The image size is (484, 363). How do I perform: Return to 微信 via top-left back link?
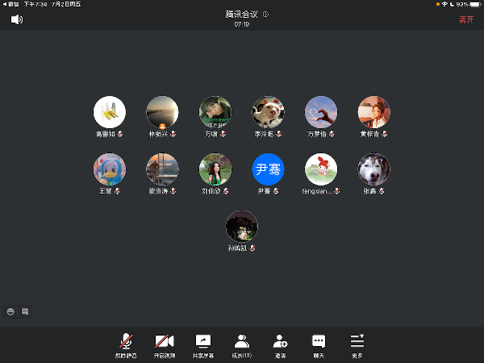pyautogui.click(x=11, y=4)
